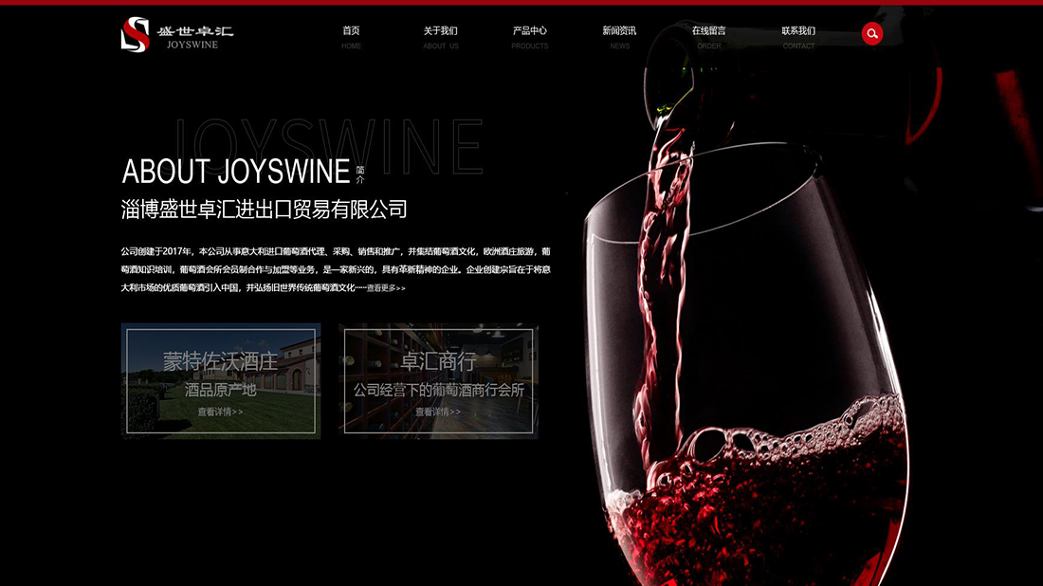Go to 关于我们 About Us page
The image size is (1043, 586).
tap(440, 37)
